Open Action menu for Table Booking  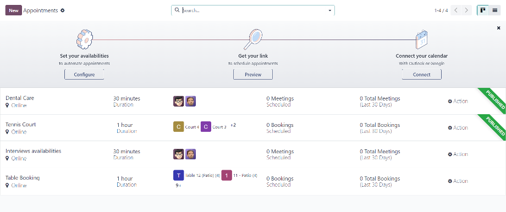[x=458, y=181]
